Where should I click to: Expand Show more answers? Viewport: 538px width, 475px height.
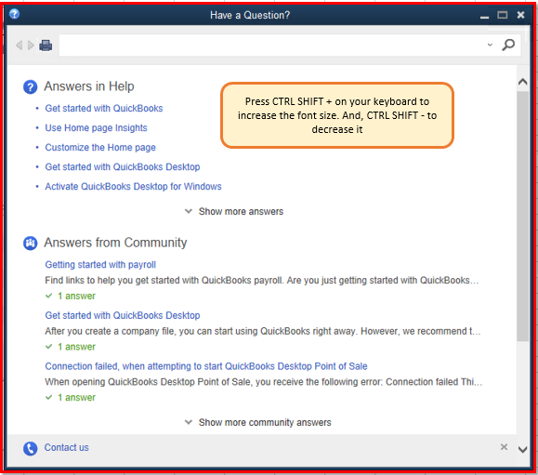(x=234, y=211)
